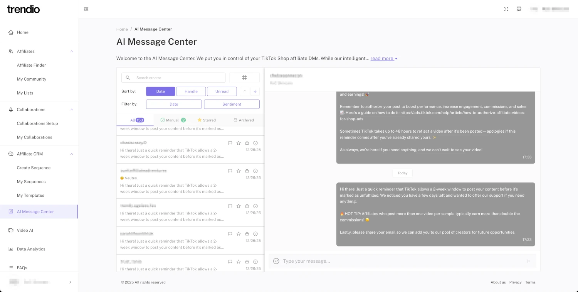Open the Sentiment filter dropdown
This screenshot has height=292, width=578.
(232, 104)
